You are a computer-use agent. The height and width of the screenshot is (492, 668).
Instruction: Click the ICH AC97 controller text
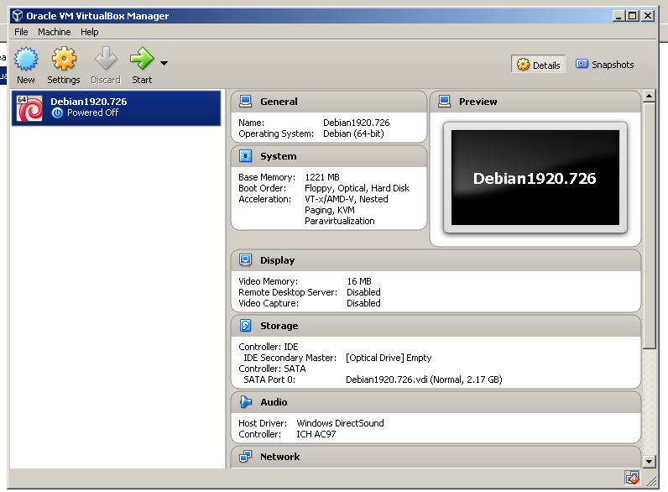pos(316,434)
